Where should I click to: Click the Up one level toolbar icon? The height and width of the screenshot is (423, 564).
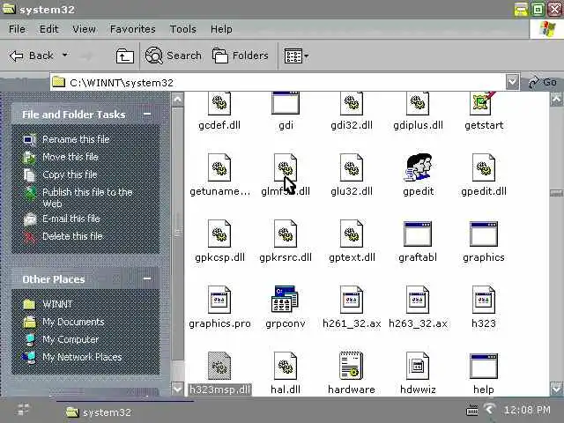point(125,56)
